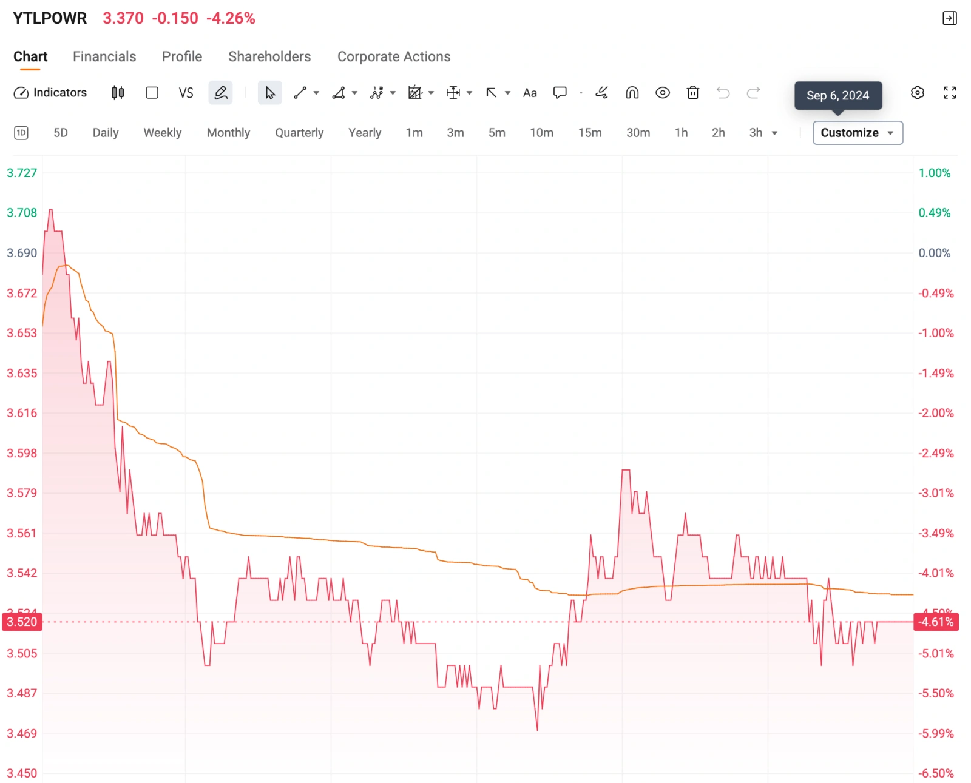
Task: Expand the measure tool dropdown arrow
Action: 469,93
